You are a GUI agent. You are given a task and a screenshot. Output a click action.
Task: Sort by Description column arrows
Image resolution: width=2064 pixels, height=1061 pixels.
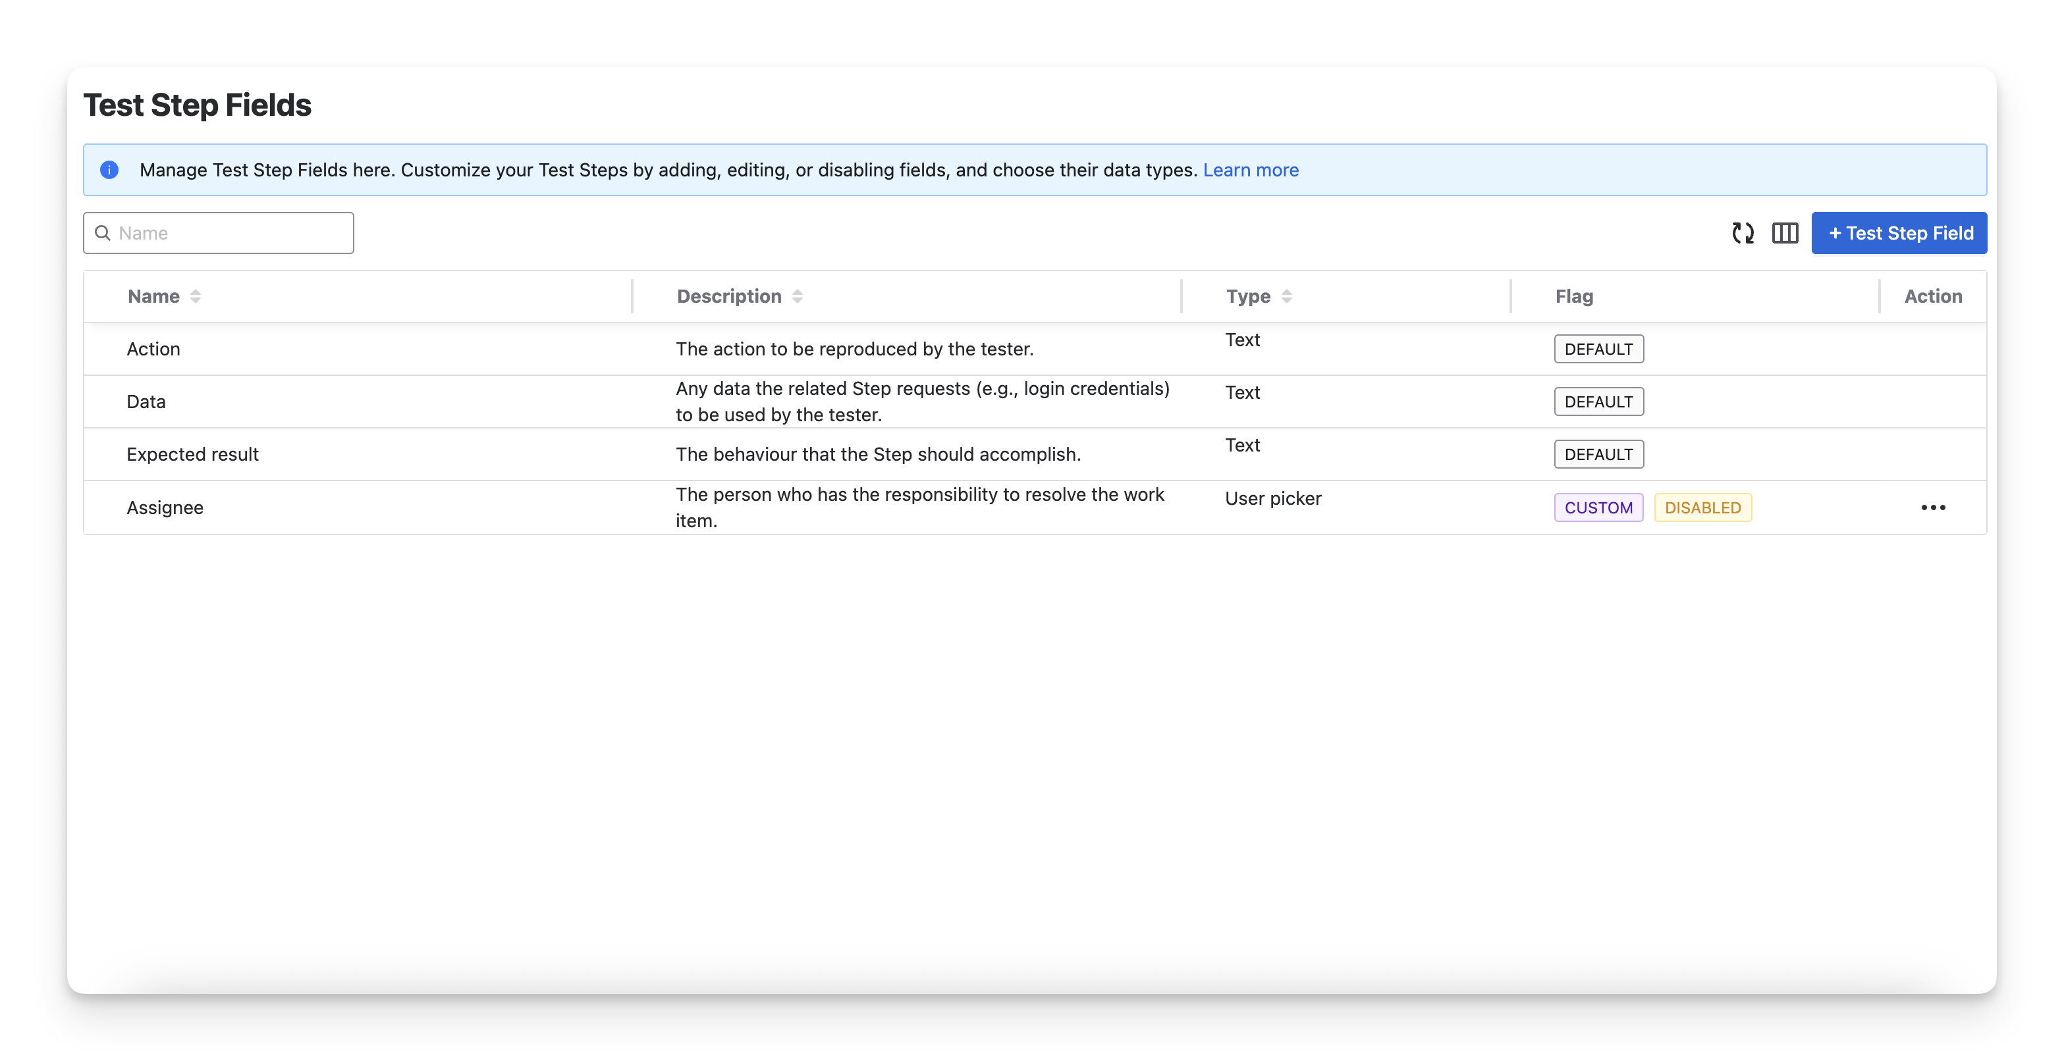point(798,296)
